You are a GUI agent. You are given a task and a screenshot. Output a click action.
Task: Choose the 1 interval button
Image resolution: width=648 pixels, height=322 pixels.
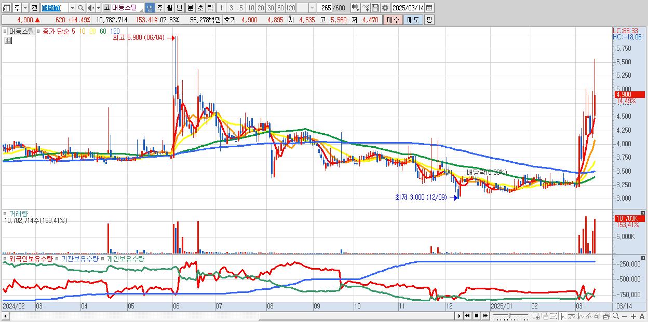(221, 8)
